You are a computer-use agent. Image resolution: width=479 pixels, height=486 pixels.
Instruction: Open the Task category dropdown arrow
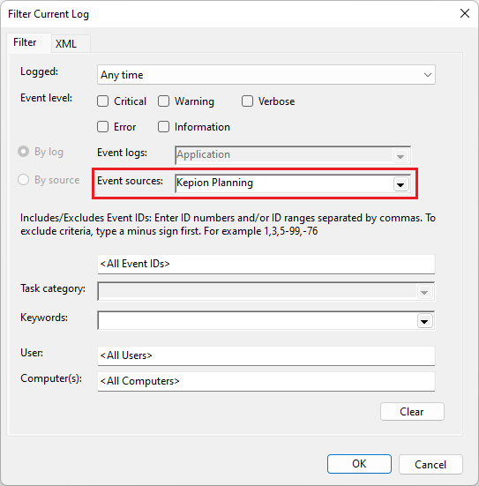[x=424, y=292]
